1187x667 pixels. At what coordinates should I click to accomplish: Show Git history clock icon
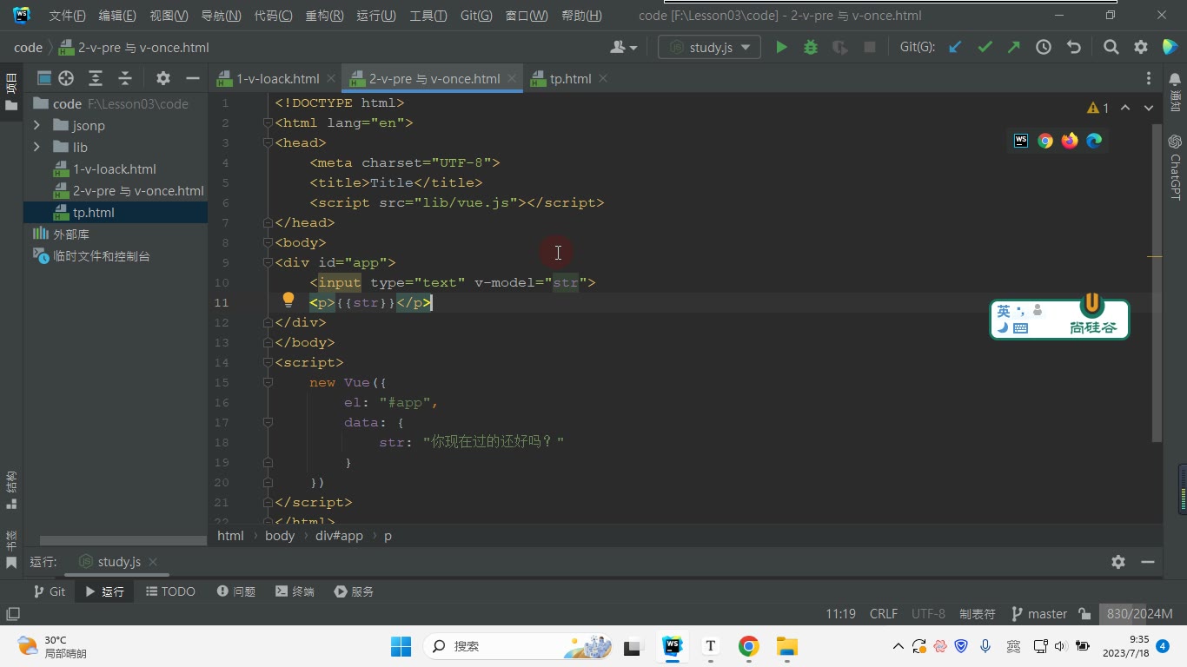tap(1044, 48)
